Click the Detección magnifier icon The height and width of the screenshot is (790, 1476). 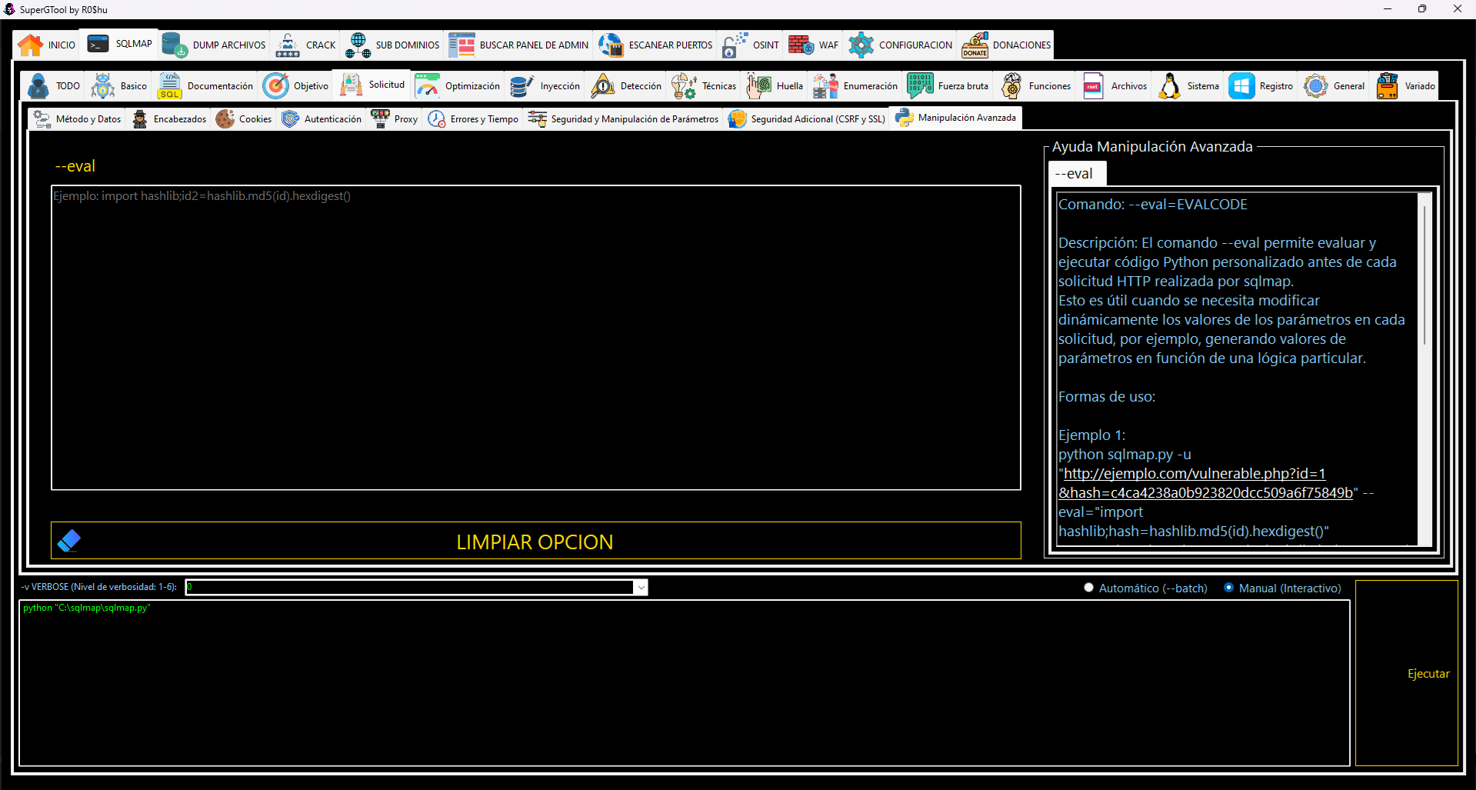[x=602, y=86]
